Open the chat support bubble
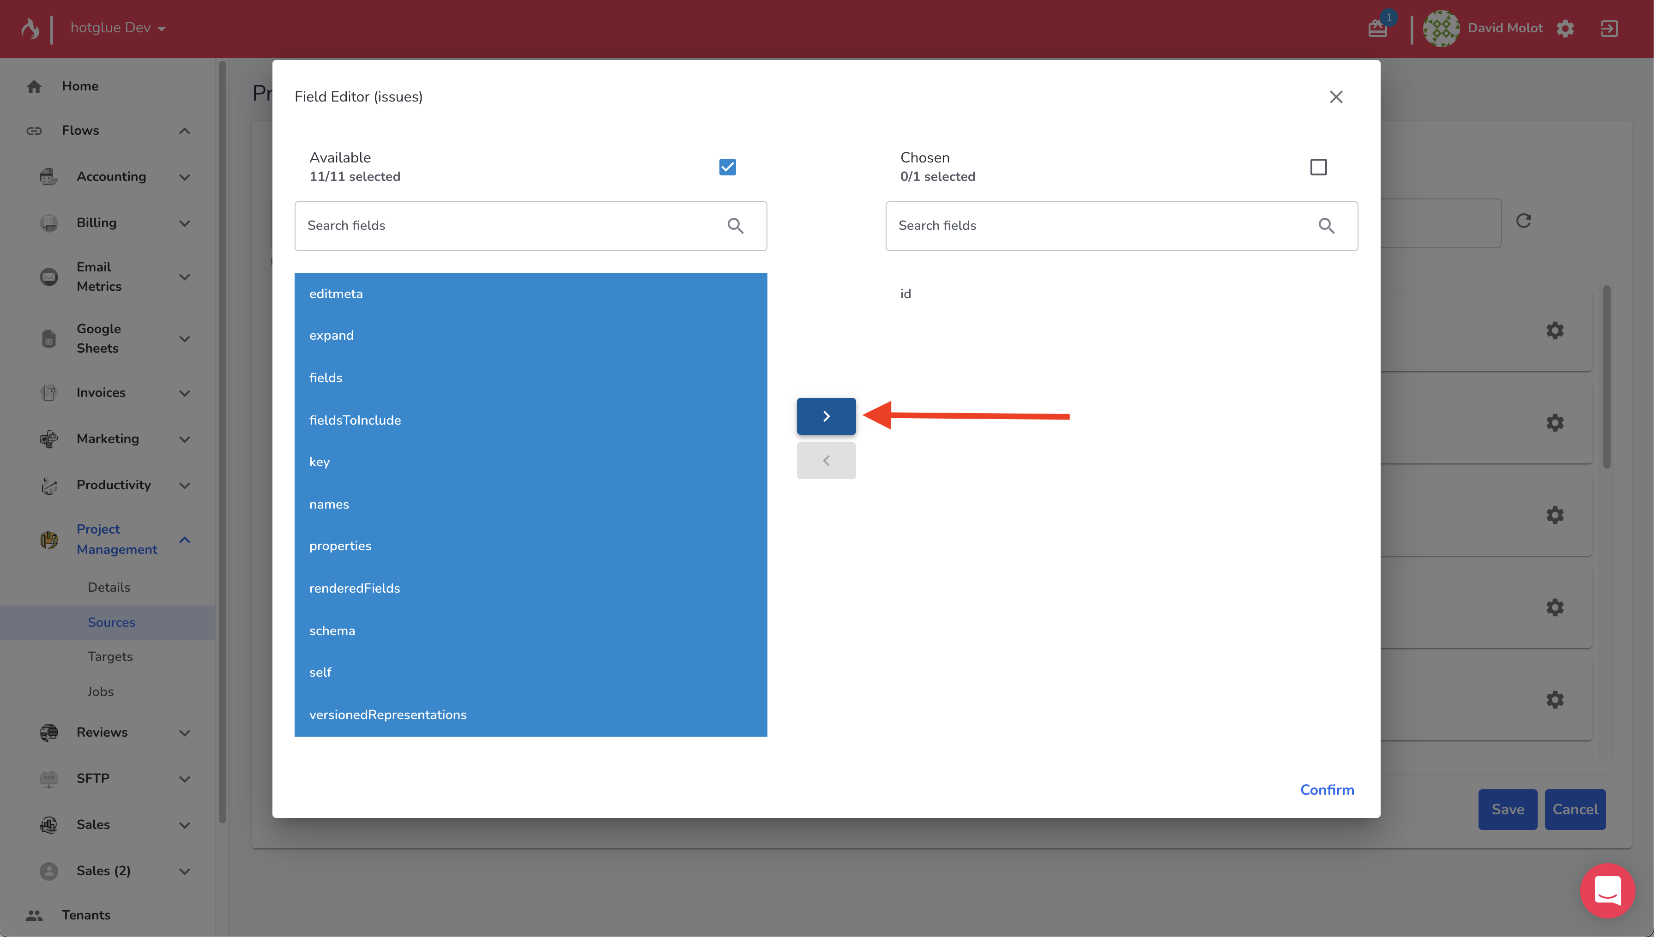 point(1607,891)
